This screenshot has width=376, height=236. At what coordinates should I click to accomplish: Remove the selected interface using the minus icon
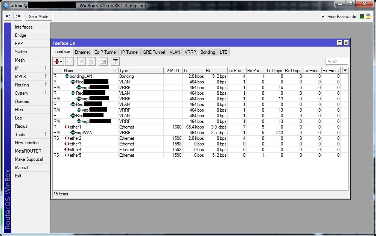click(x=69, y=61)
